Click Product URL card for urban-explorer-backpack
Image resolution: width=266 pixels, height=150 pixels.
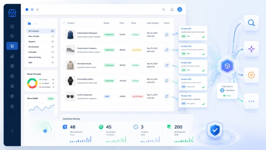coord(193,33)
